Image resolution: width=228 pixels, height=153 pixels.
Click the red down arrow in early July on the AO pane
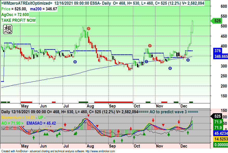(x=65, y=125)
